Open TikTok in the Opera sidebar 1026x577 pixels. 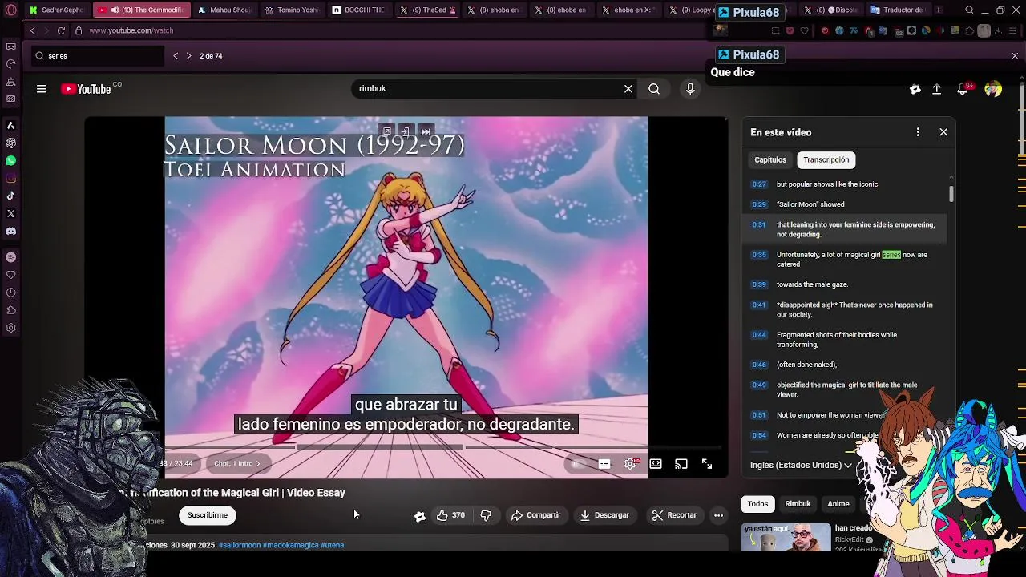tap(11, 196)
